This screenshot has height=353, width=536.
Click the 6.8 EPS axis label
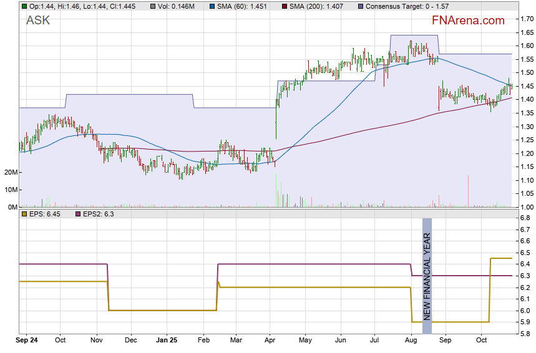tap(523, 218)
